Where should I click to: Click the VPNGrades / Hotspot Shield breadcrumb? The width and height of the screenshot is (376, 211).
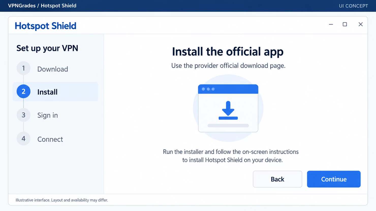point(42,6)
